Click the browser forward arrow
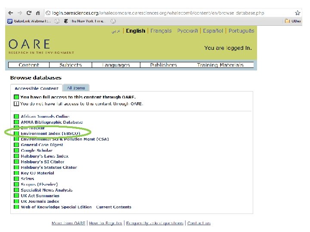 tap(20, 13)
